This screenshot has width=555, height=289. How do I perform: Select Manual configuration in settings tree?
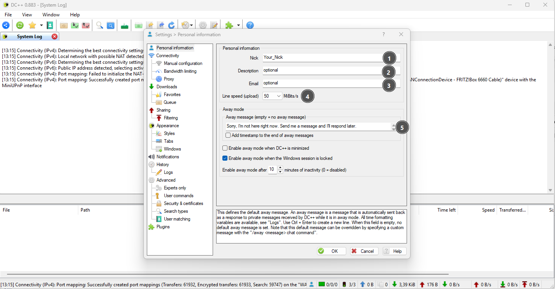[183, 63]
